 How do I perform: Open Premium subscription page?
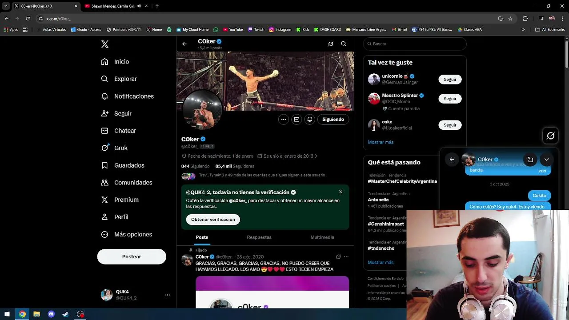[120, 200]
